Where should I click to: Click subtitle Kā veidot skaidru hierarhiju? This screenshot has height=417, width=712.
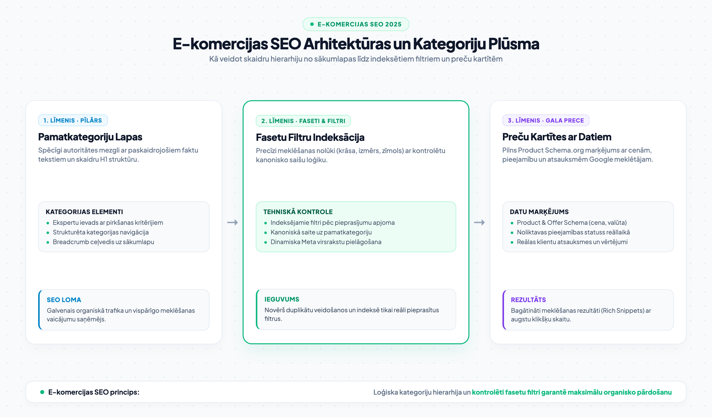[356, 59]
